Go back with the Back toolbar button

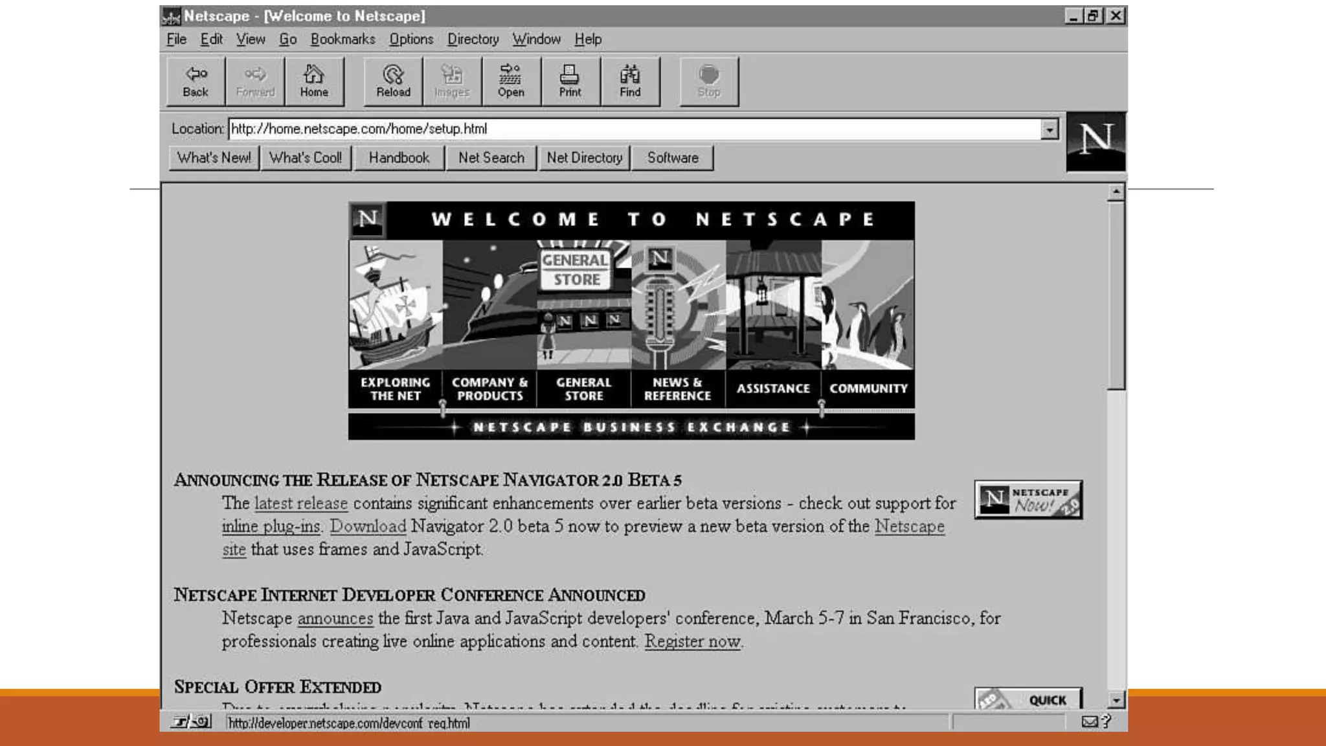(196, 81)
